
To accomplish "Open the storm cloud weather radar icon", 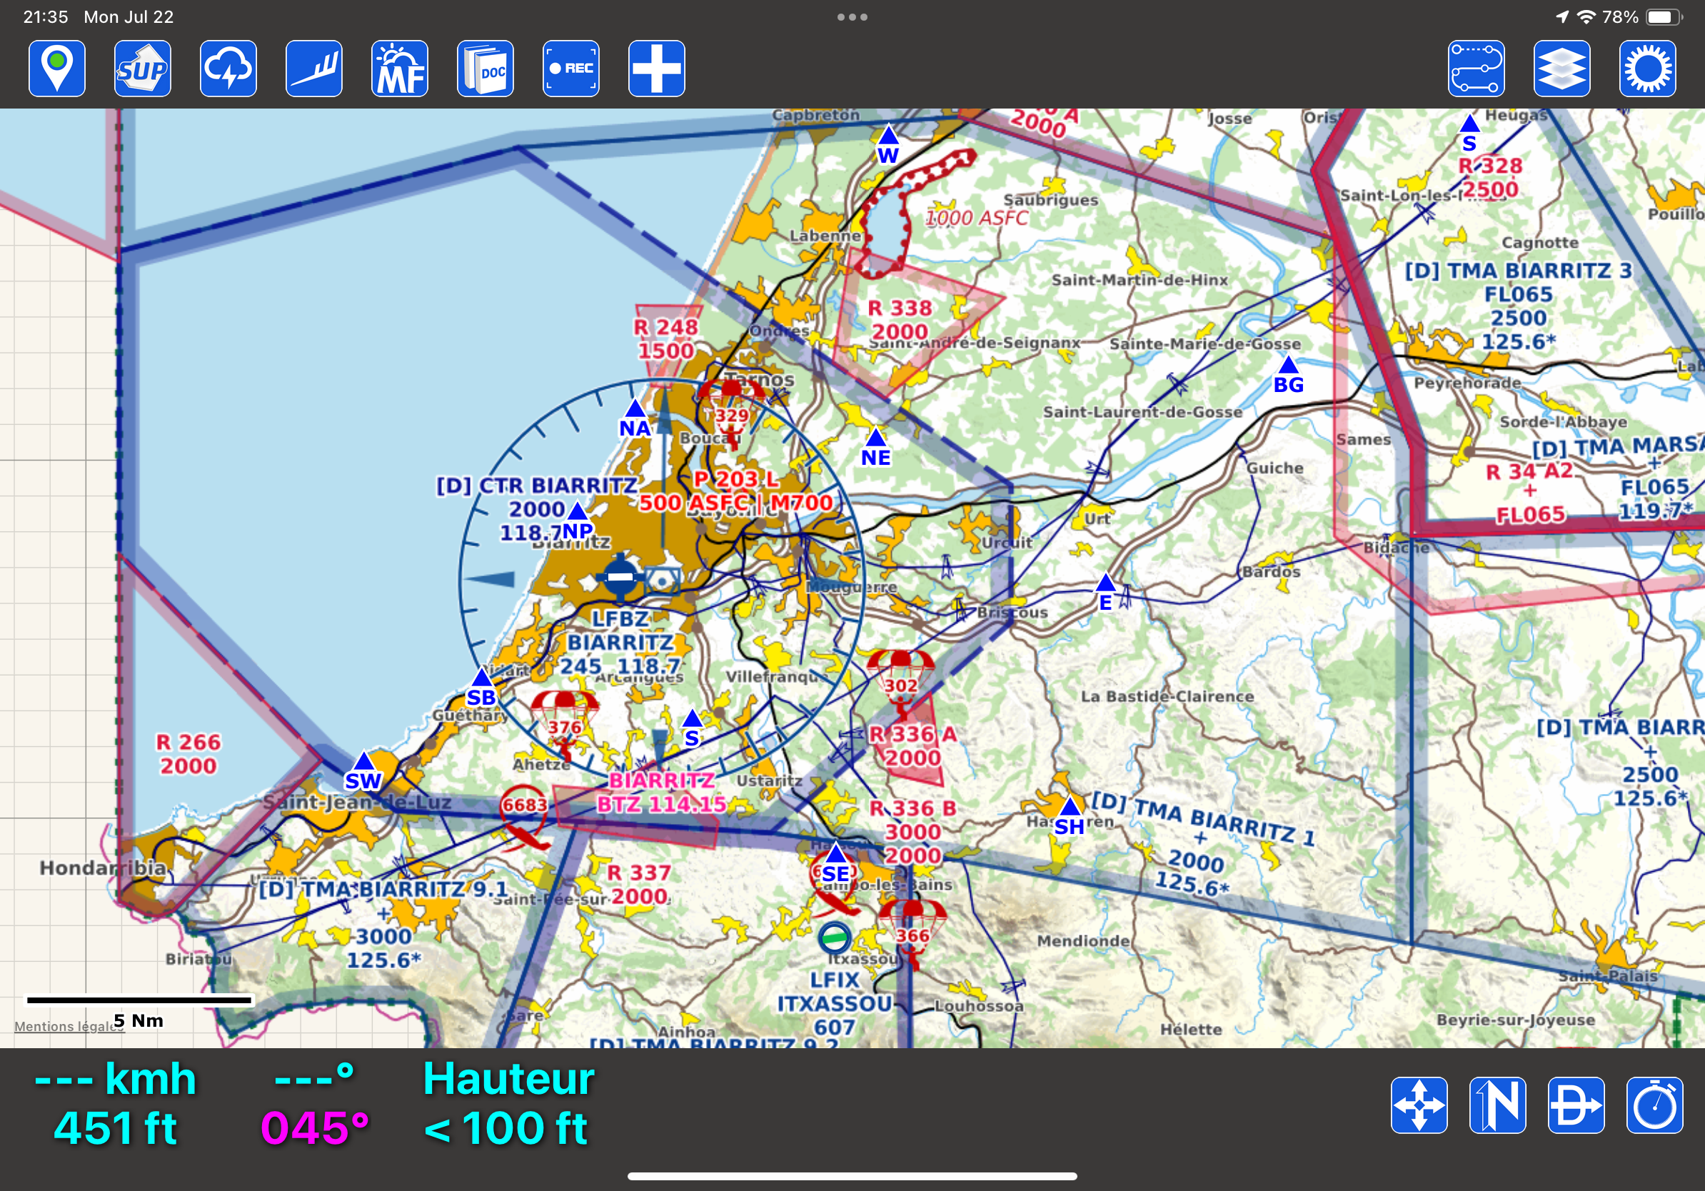I will (228, 69).
